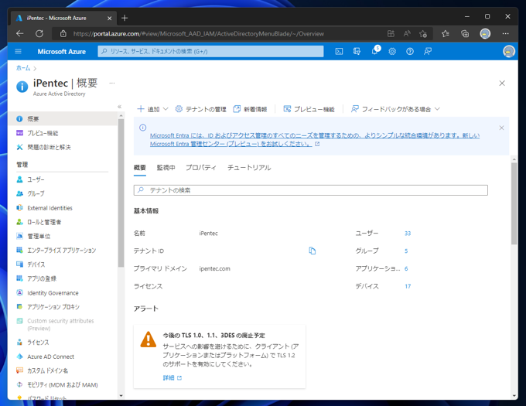Click the テナントの検索 search field
Screen dimensions: 526x406
point(311,190)
